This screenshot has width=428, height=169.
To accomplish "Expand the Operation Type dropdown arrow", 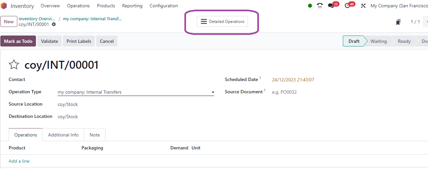I will (x=213, y=92).
